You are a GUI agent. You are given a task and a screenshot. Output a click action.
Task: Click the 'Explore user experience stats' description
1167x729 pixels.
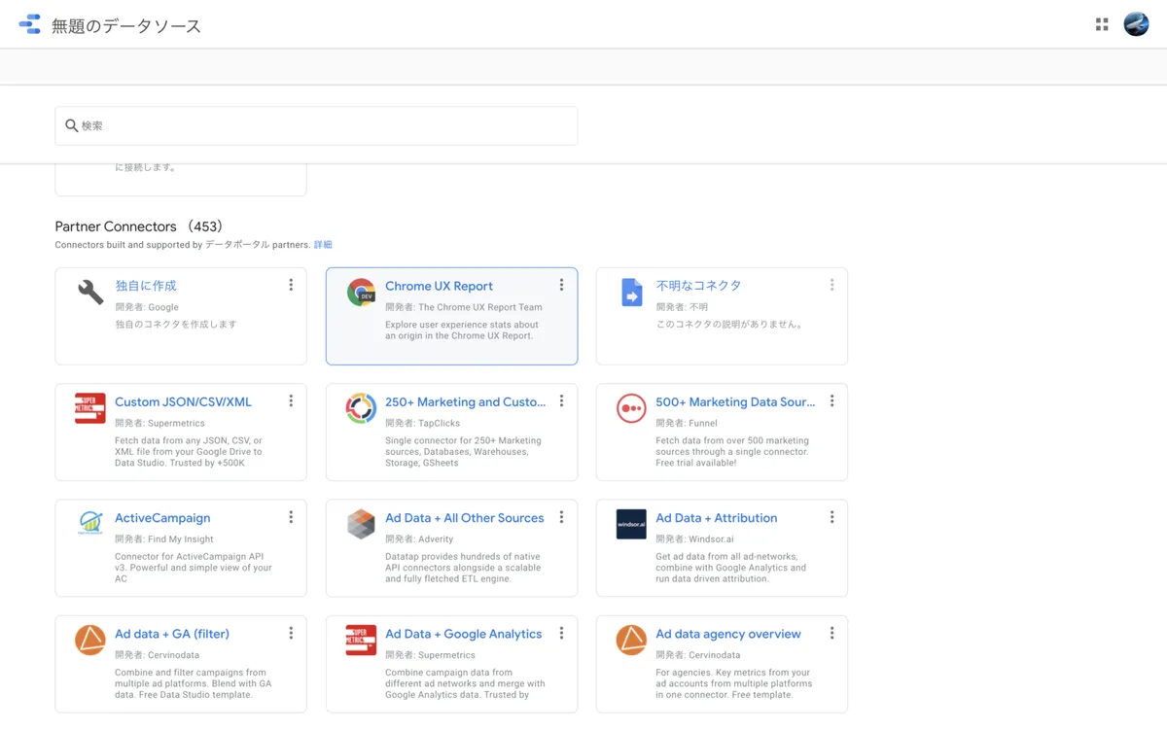(x=462, y=330)
